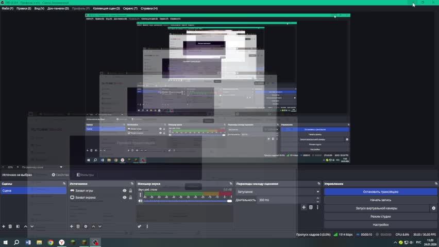Select Захват экрана source row
The width and height of the screenshot is (439, 247).
point(101,197)
